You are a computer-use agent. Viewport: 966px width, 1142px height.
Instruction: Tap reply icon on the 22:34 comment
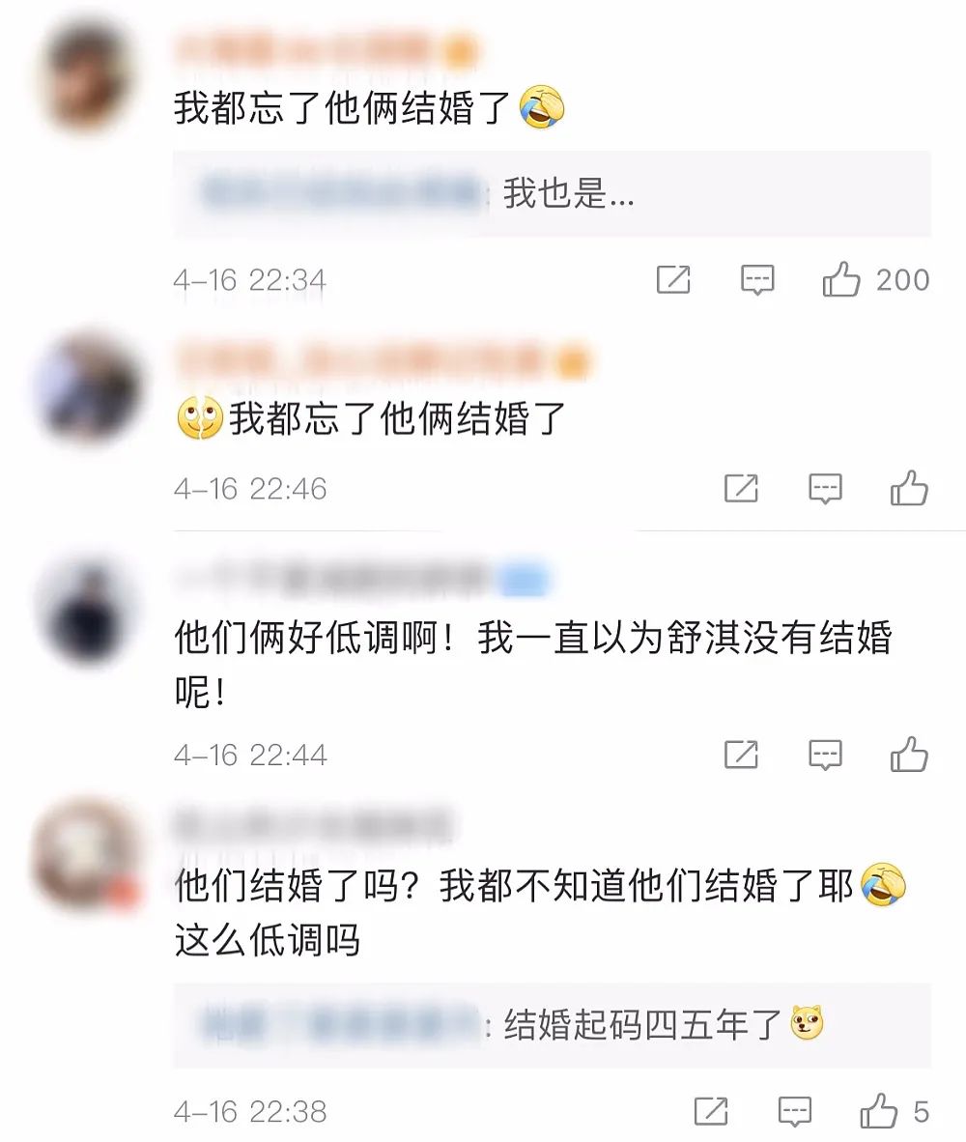pyautogui.click(x=757, y=279)
